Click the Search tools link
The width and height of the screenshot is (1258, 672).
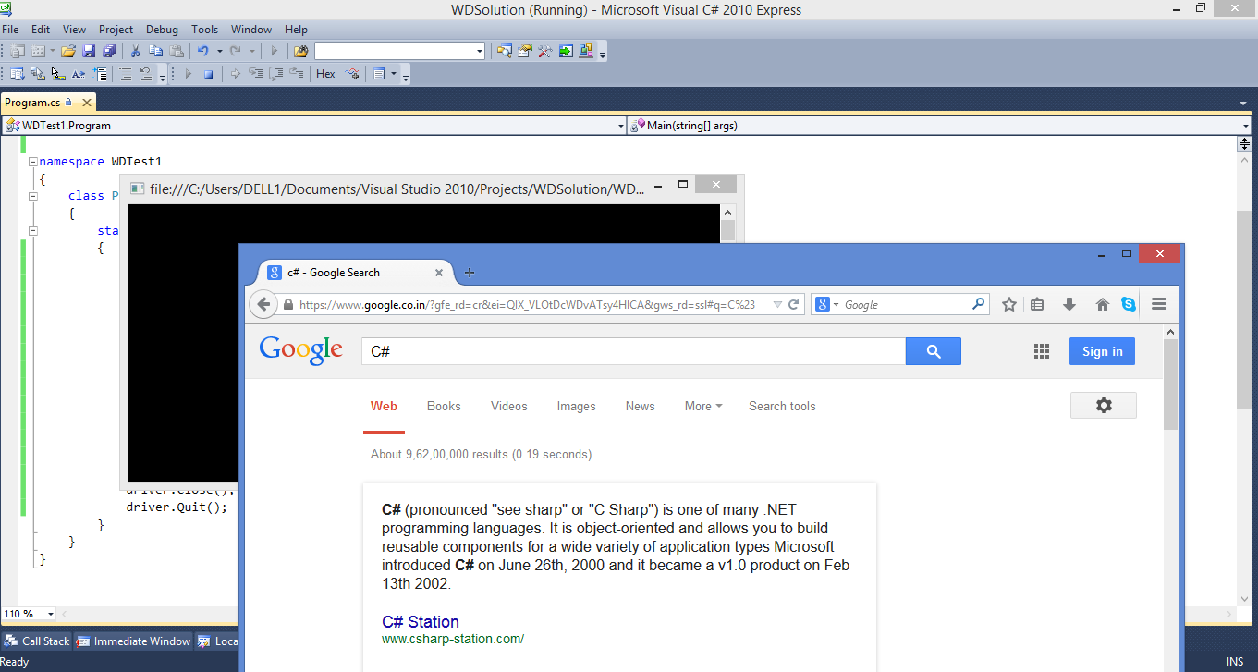[782, 406]
